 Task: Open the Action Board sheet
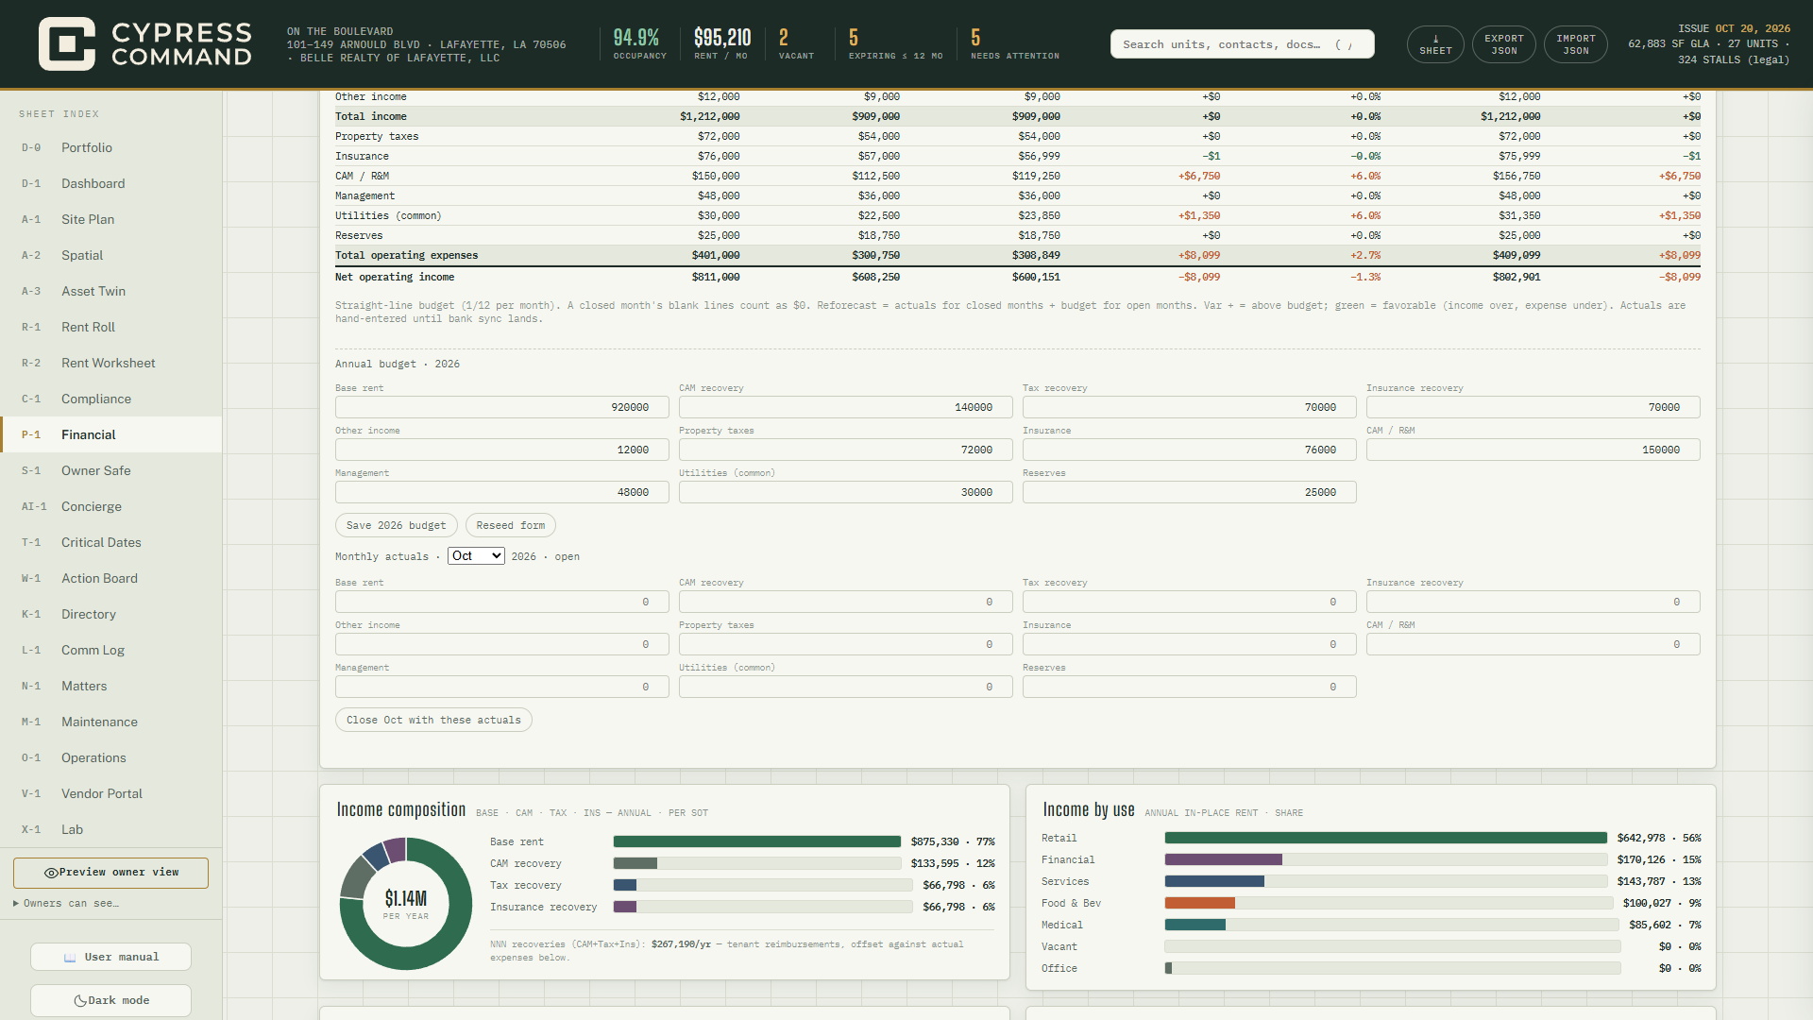coord(111,578)
